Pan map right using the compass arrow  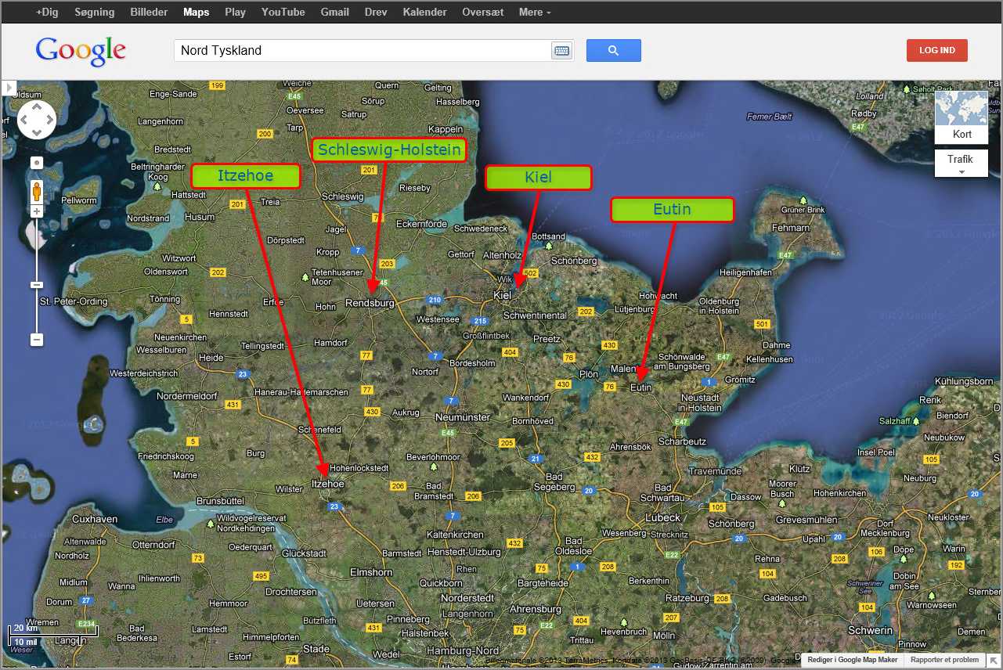tap(49, 120)
